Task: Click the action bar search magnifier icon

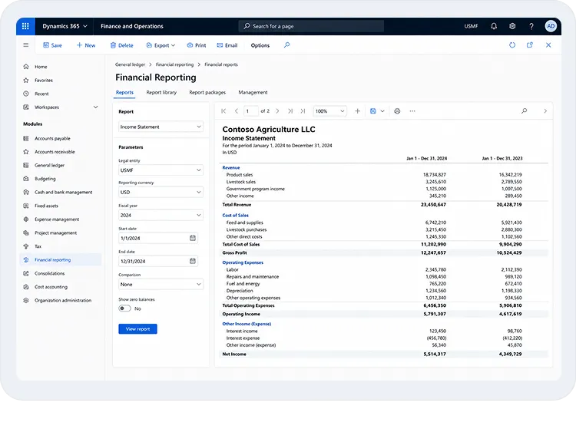Action: point(286,45)
